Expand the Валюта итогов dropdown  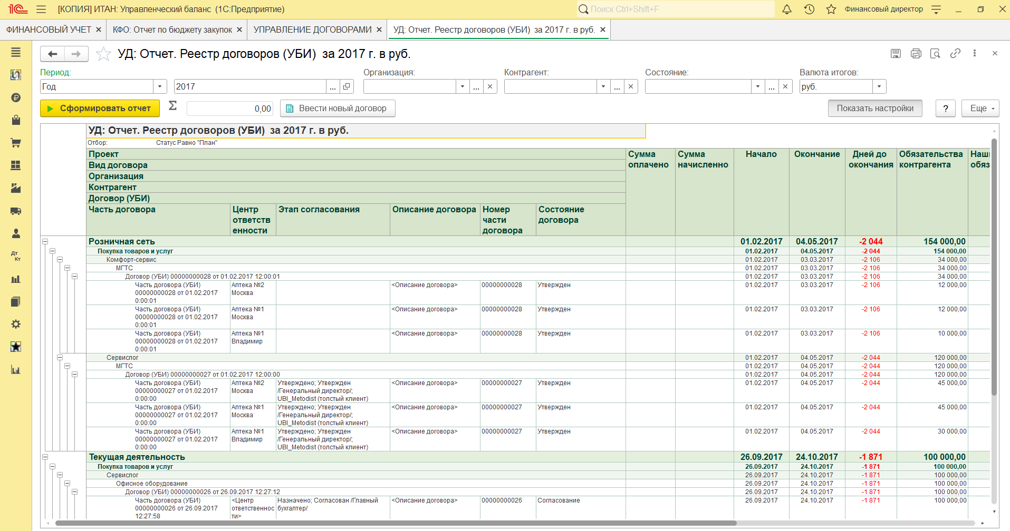[x=879, y=86]
